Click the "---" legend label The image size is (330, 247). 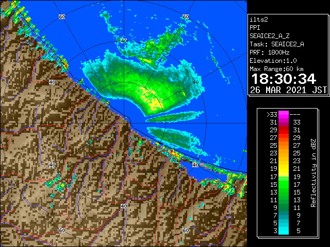tap(295, 115)
